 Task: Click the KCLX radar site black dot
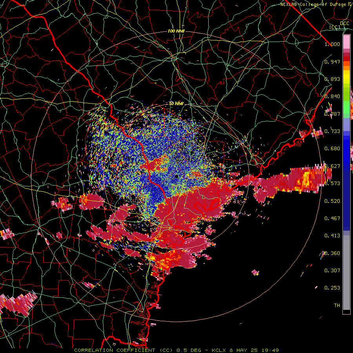pyautogui.click(x=176, y=177)
